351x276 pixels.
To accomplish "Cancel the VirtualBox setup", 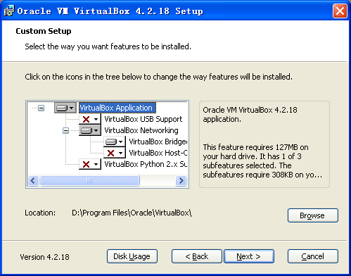I will coord(313,256).
